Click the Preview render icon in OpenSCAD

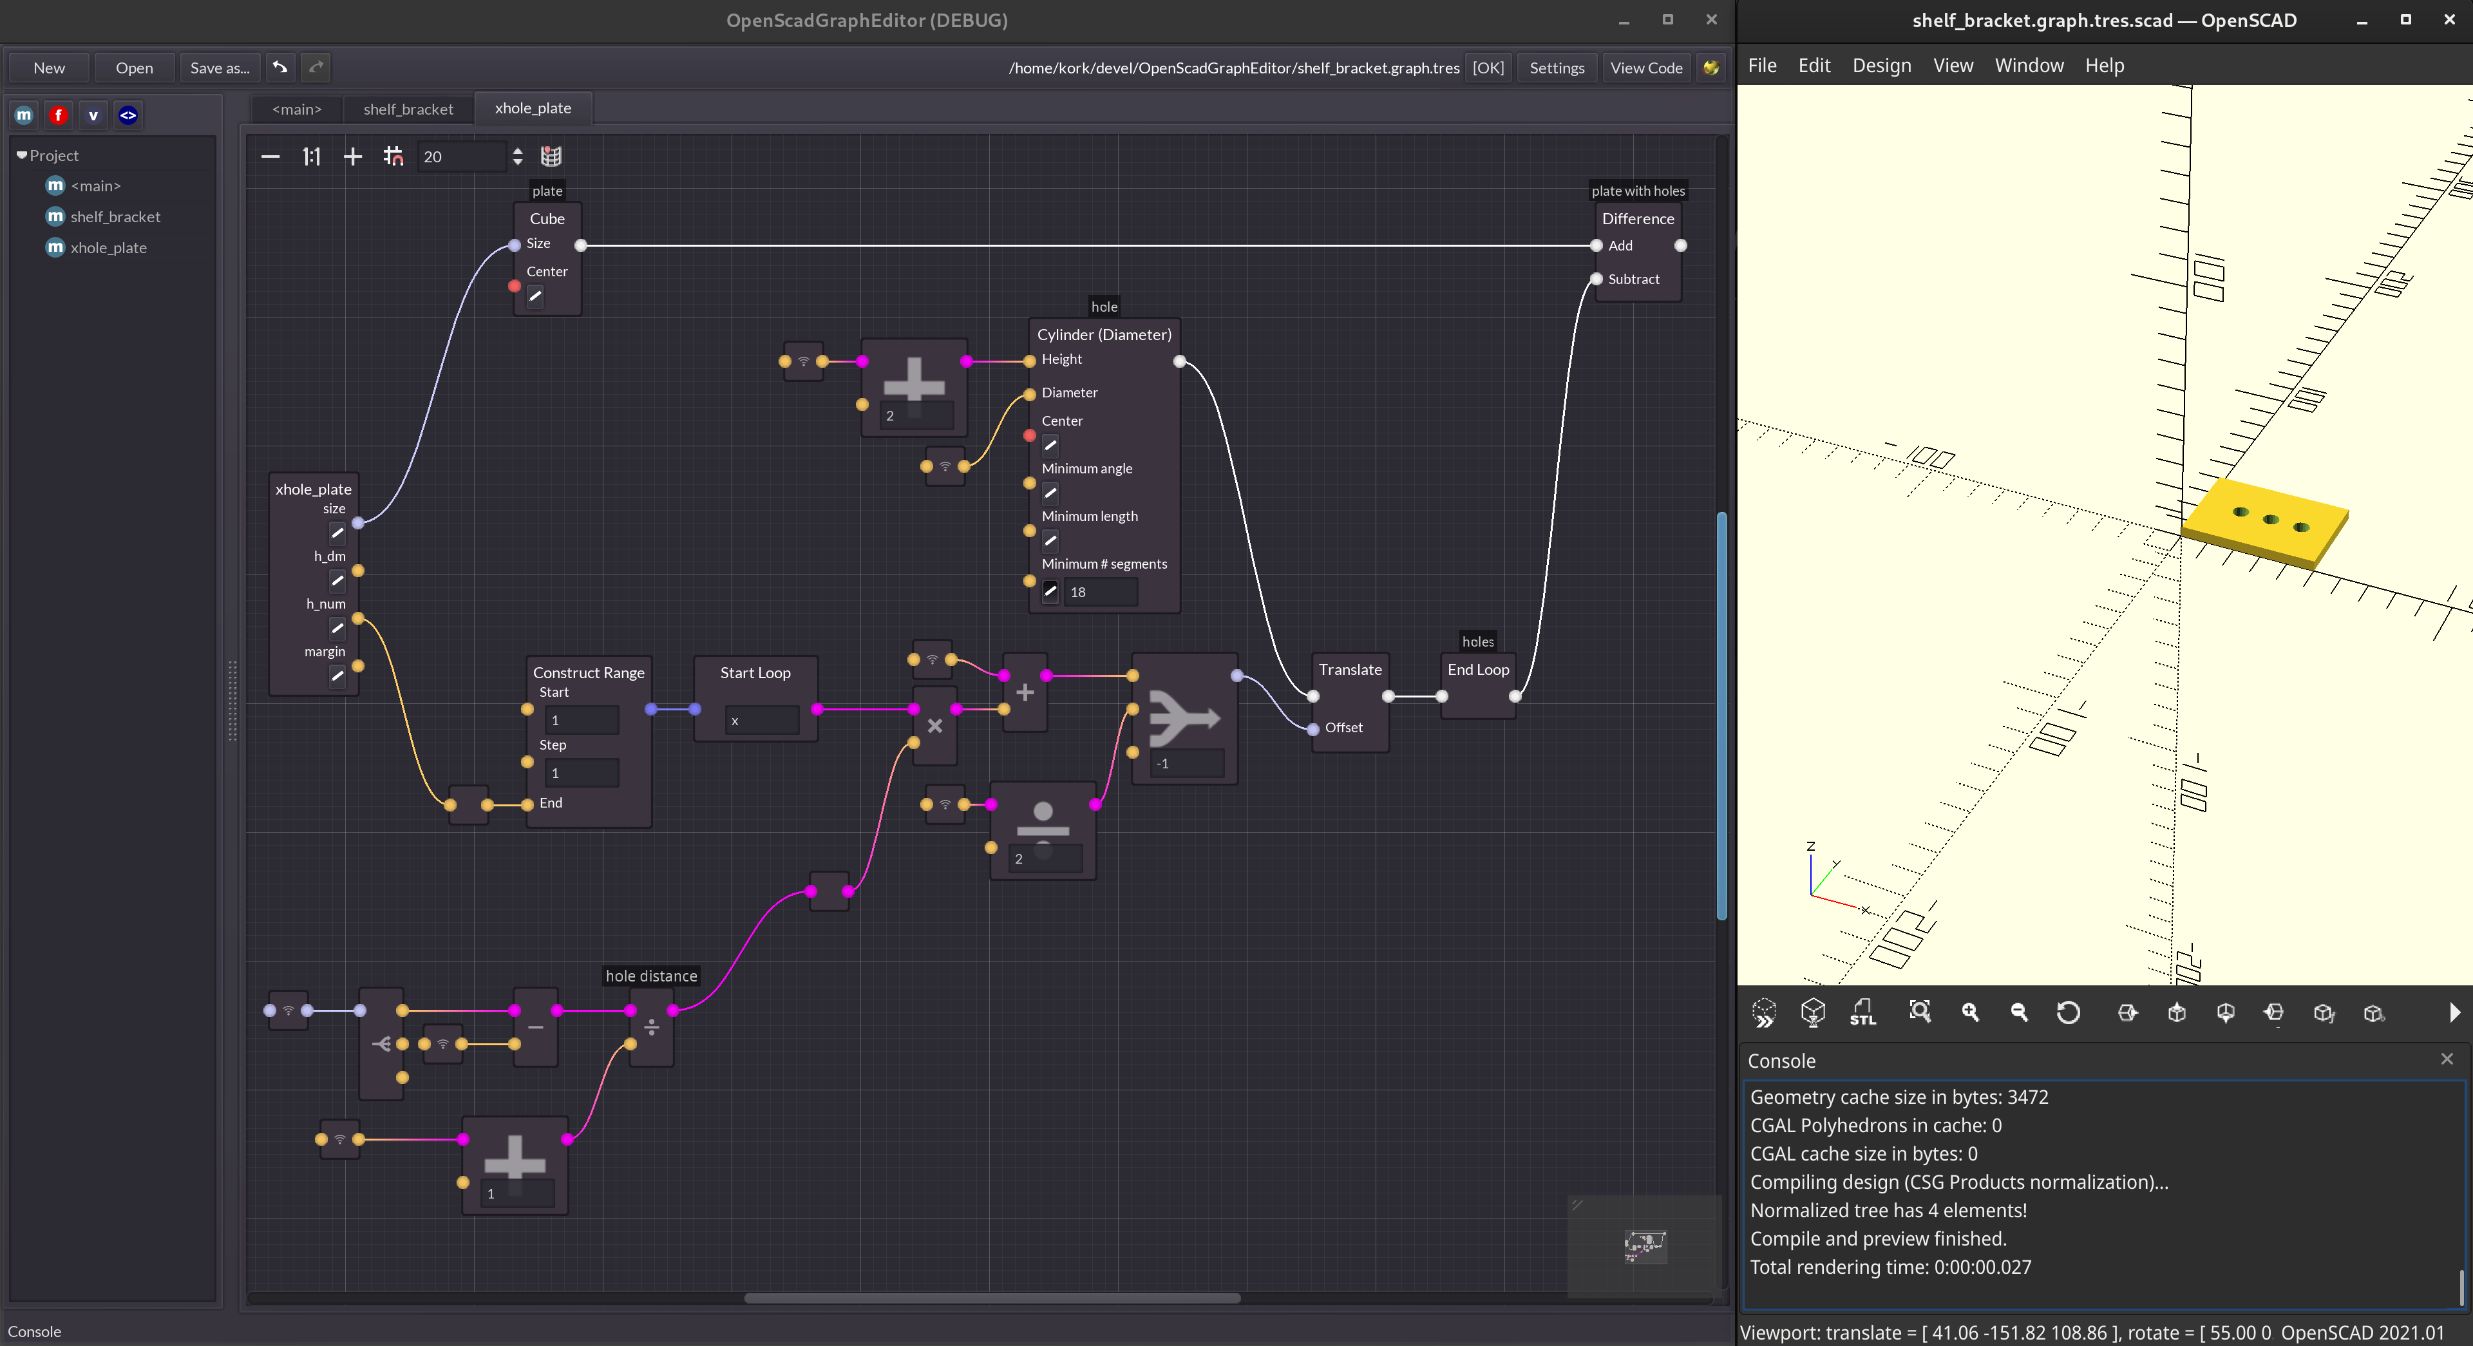click(1763, 1013)
